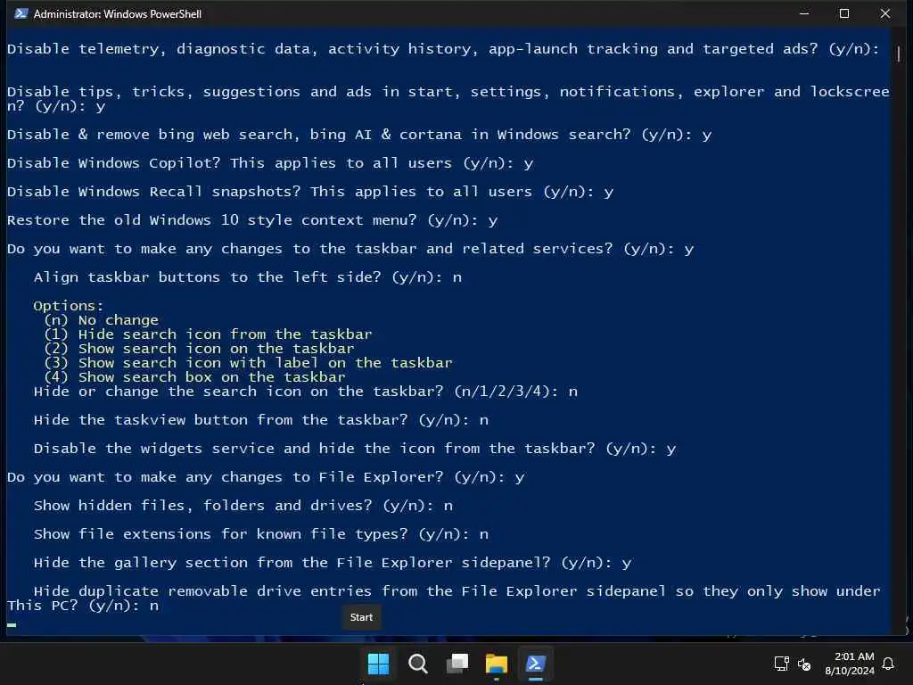Click the 'Disable & remove bing web search' line
This screenshot has width=913, height=685.
[359, 135]
